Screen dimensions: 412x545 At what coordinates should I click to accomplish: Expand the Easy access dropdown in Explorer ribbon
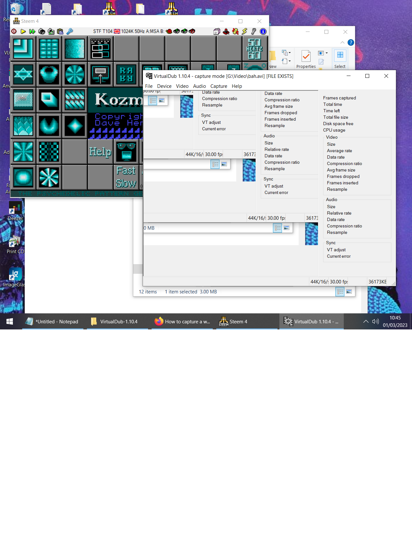286,61
